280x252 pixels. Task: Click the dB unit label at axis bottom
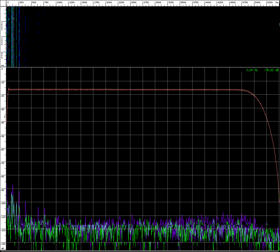(3, 249)
